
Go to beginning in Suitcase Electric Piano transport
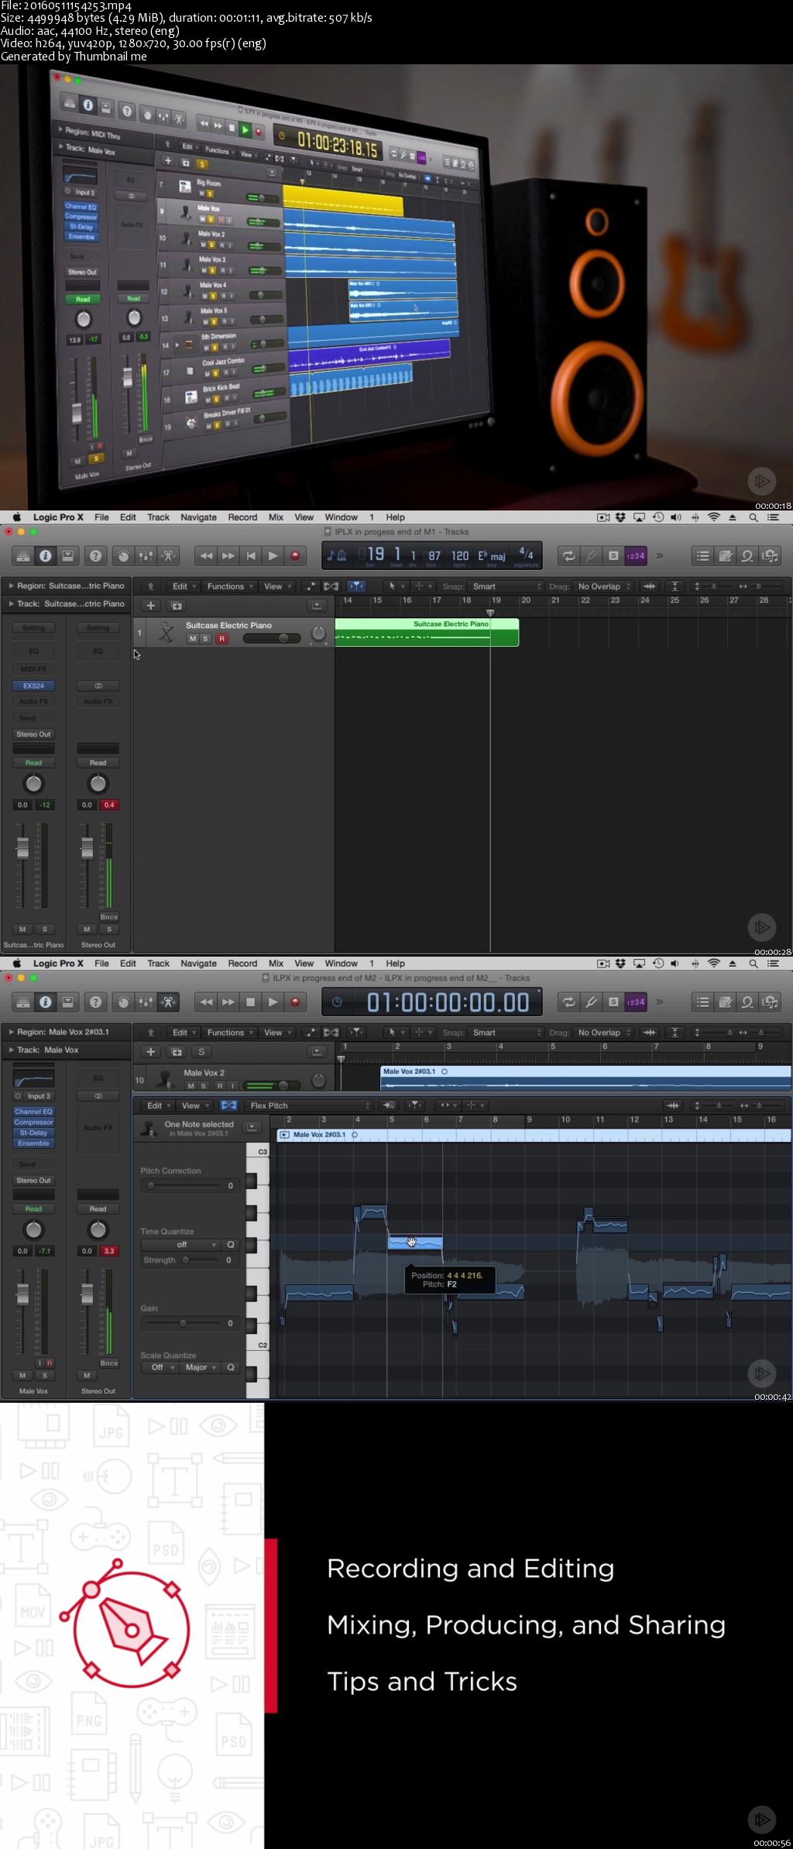250,555
